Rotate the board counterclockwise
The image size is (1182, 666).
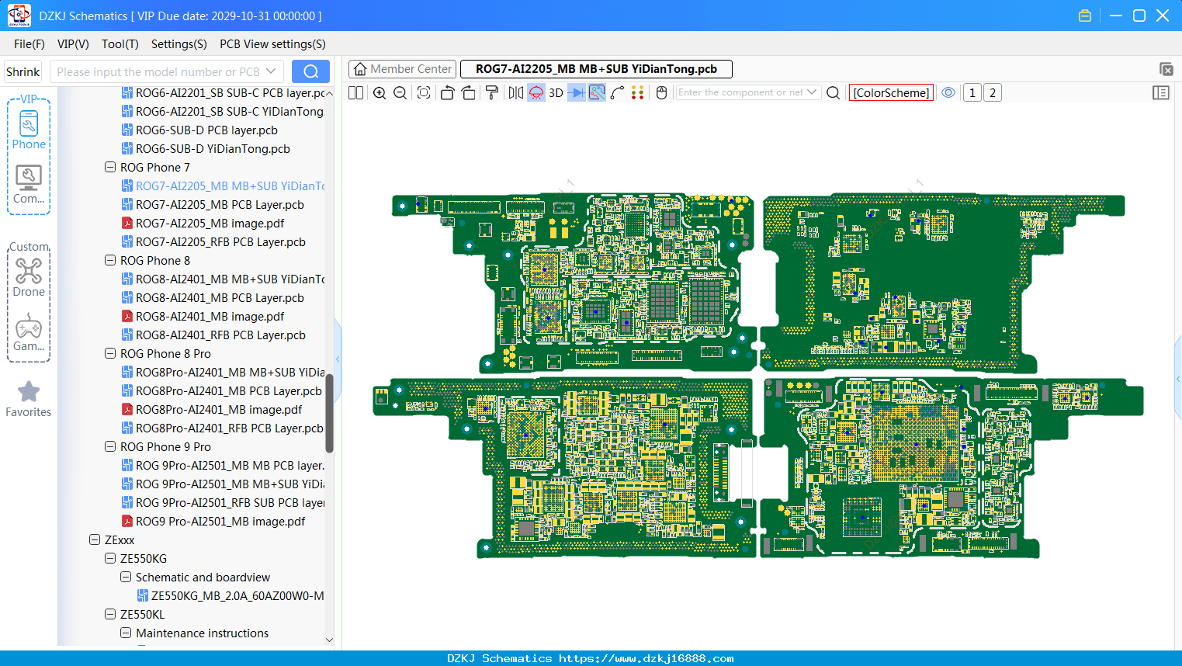[x=447, y=93]
